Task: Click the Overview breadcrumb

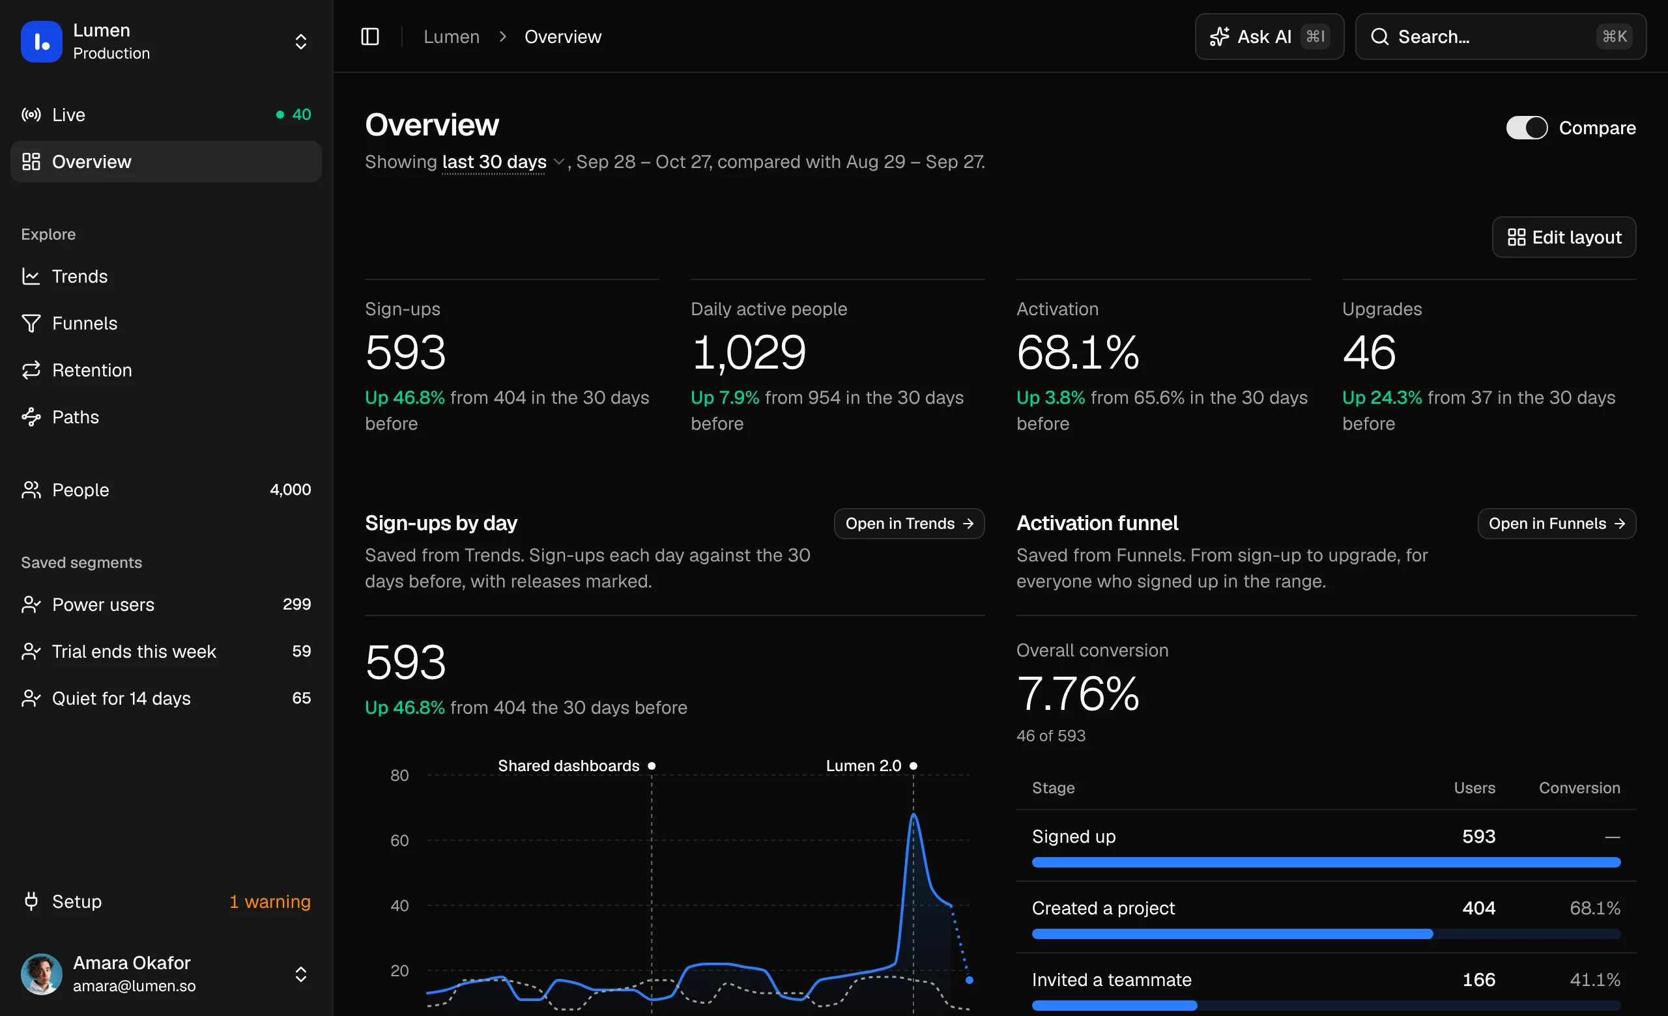Action: tap(562, 36)
